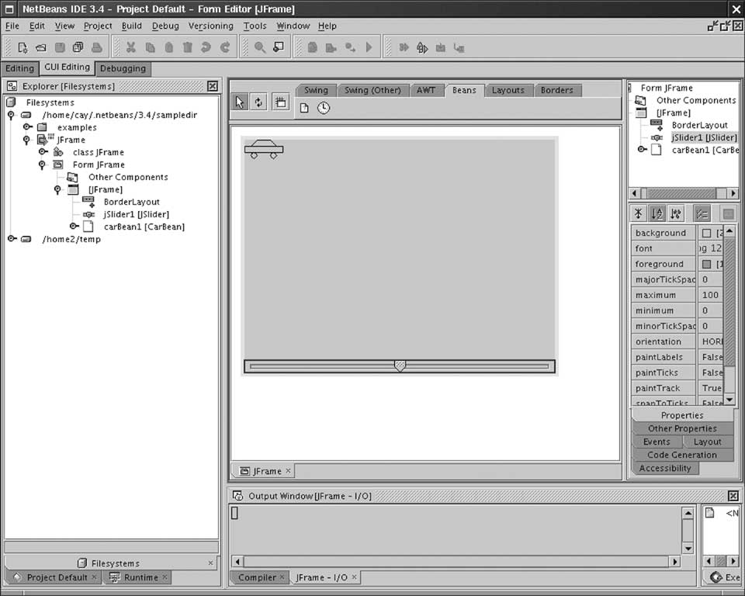Click the Cut scissors icon
The image size is (745, 596).
(131, 47)
